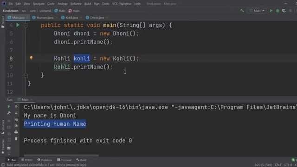Click FirstLesson in the breadcrumb bar
The image size is (297, 167).
pyautogui.click(x=10, y=11)
